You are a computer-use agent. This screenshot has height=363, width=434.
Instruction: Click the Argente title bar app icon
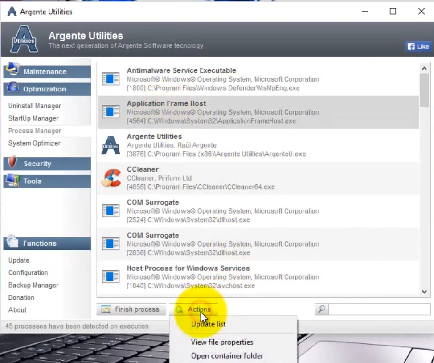[12, 12]
